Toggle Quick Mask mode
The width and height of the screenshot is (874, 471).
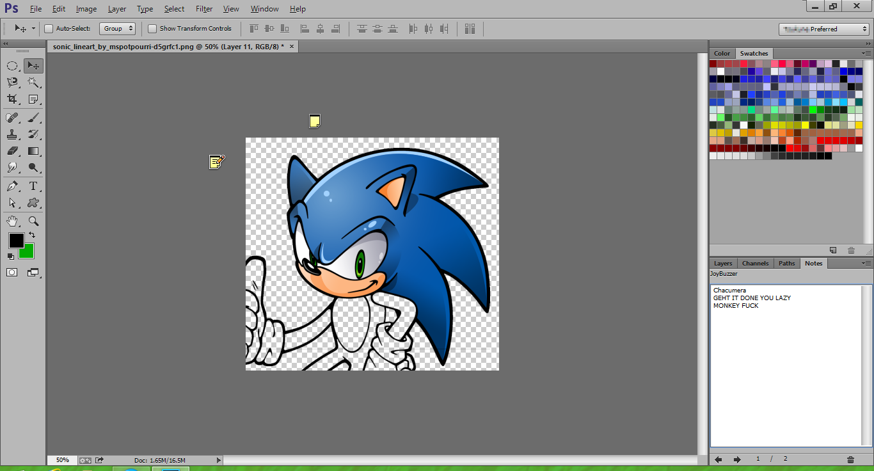(x=12, y=273)
